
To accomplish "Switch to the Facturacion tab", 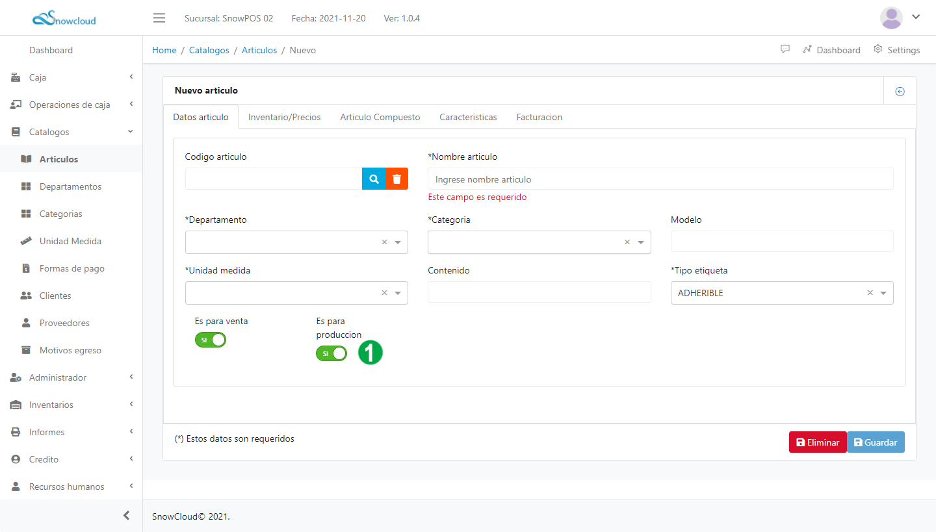I will pos(539,117).
